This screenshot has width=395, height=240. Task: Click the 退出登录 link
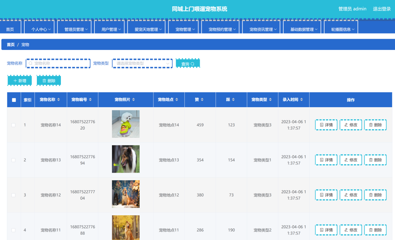coord(382,9)
